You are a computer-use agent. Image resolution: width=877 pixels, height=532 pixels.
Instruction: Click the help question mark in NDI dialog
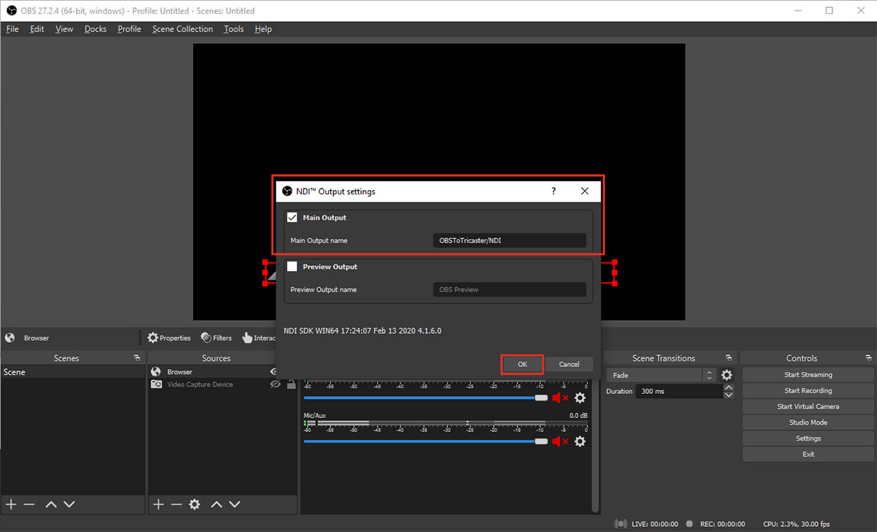(553, 191)
